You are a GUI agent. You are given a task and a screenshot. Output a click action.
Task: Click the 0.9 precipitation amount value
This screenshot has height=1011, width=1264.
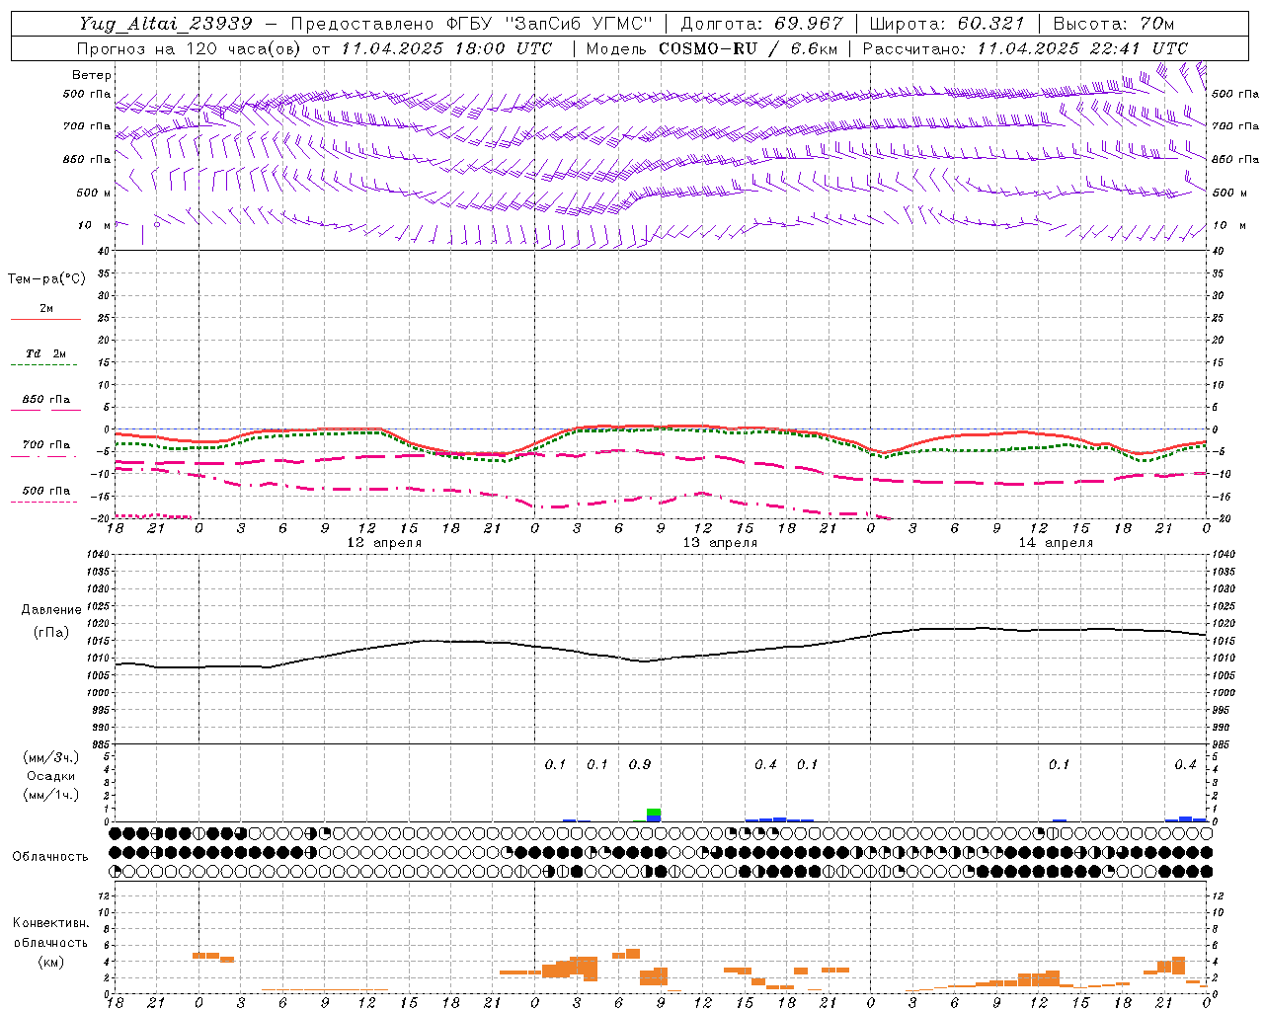pyautogui.click(x=640, y=765)
